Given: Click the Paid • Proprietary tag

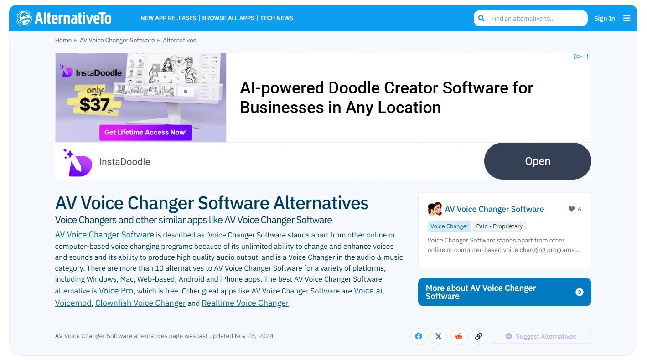Looking at the screenshot, I should (500, 226).
